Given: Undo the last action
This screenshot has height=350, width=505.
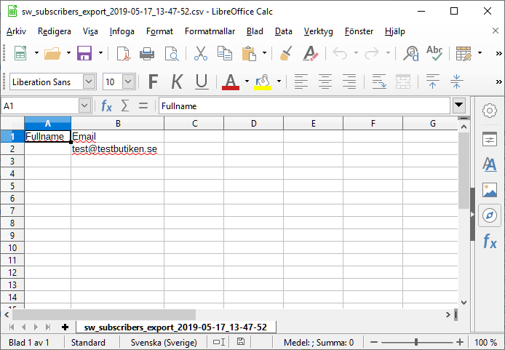Looking at the screenshot, I should [340, 53].
